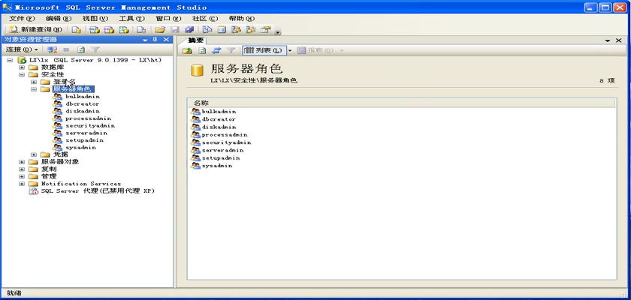This screenshot has height=300, width=631.
Task: Open the 社区(C) menu
Action: pos(205,19)
